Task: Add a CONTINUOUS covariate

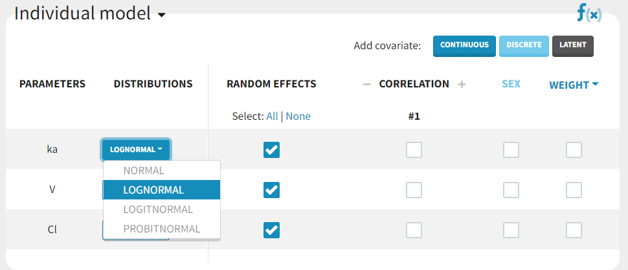Action: (x=464, y=45)
